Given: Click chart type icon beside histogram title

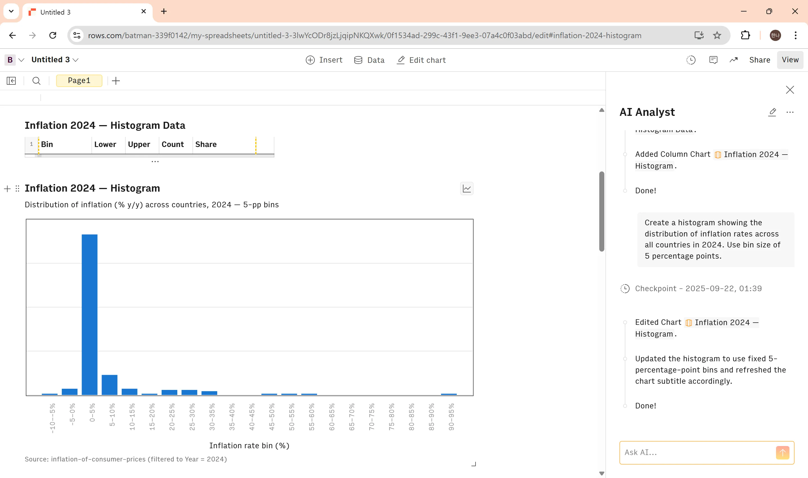Looking at the screenshot, I should click(467, 189).
